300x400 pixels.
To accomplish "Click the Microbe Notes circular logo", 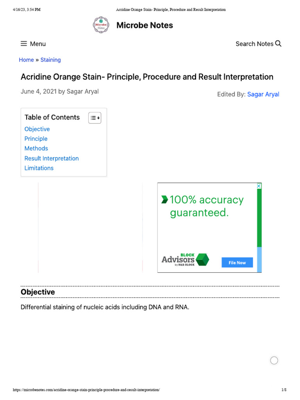I will [101, 25].
